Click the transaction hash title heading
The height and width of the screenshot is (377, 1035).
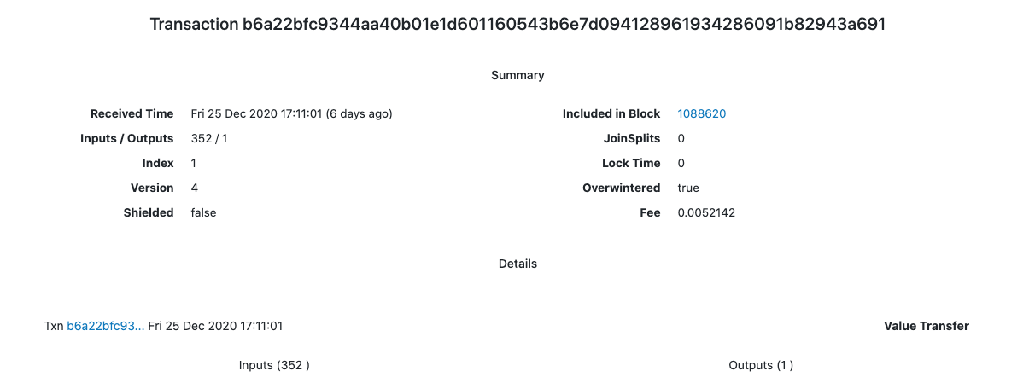pyautogui.click(x=517, y=24)
